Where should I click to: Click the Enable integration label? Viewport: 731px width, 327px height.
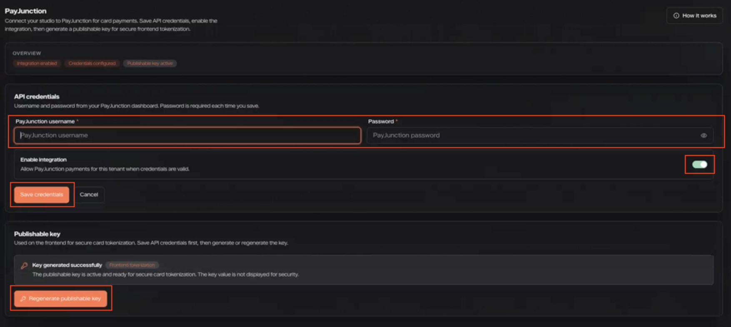pyautogui.click(x=43, y=159)
